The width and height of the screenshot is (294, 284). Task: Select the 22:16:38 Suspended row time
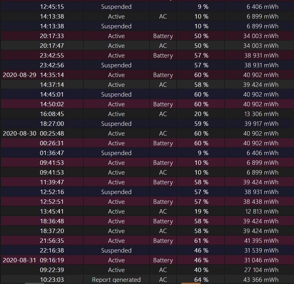(52, 250)
